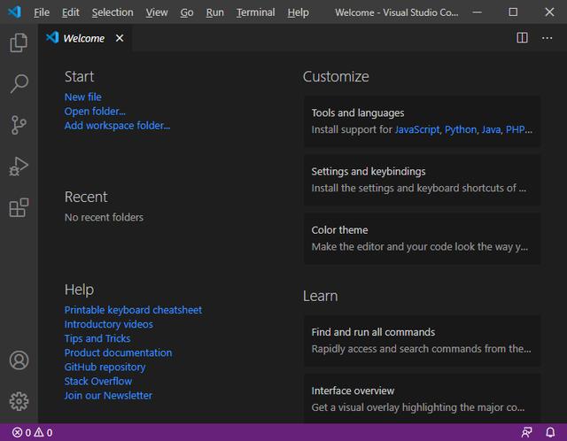Click the split editor right icon
Viewport: 567px width, 441px height.
point(522,37)
